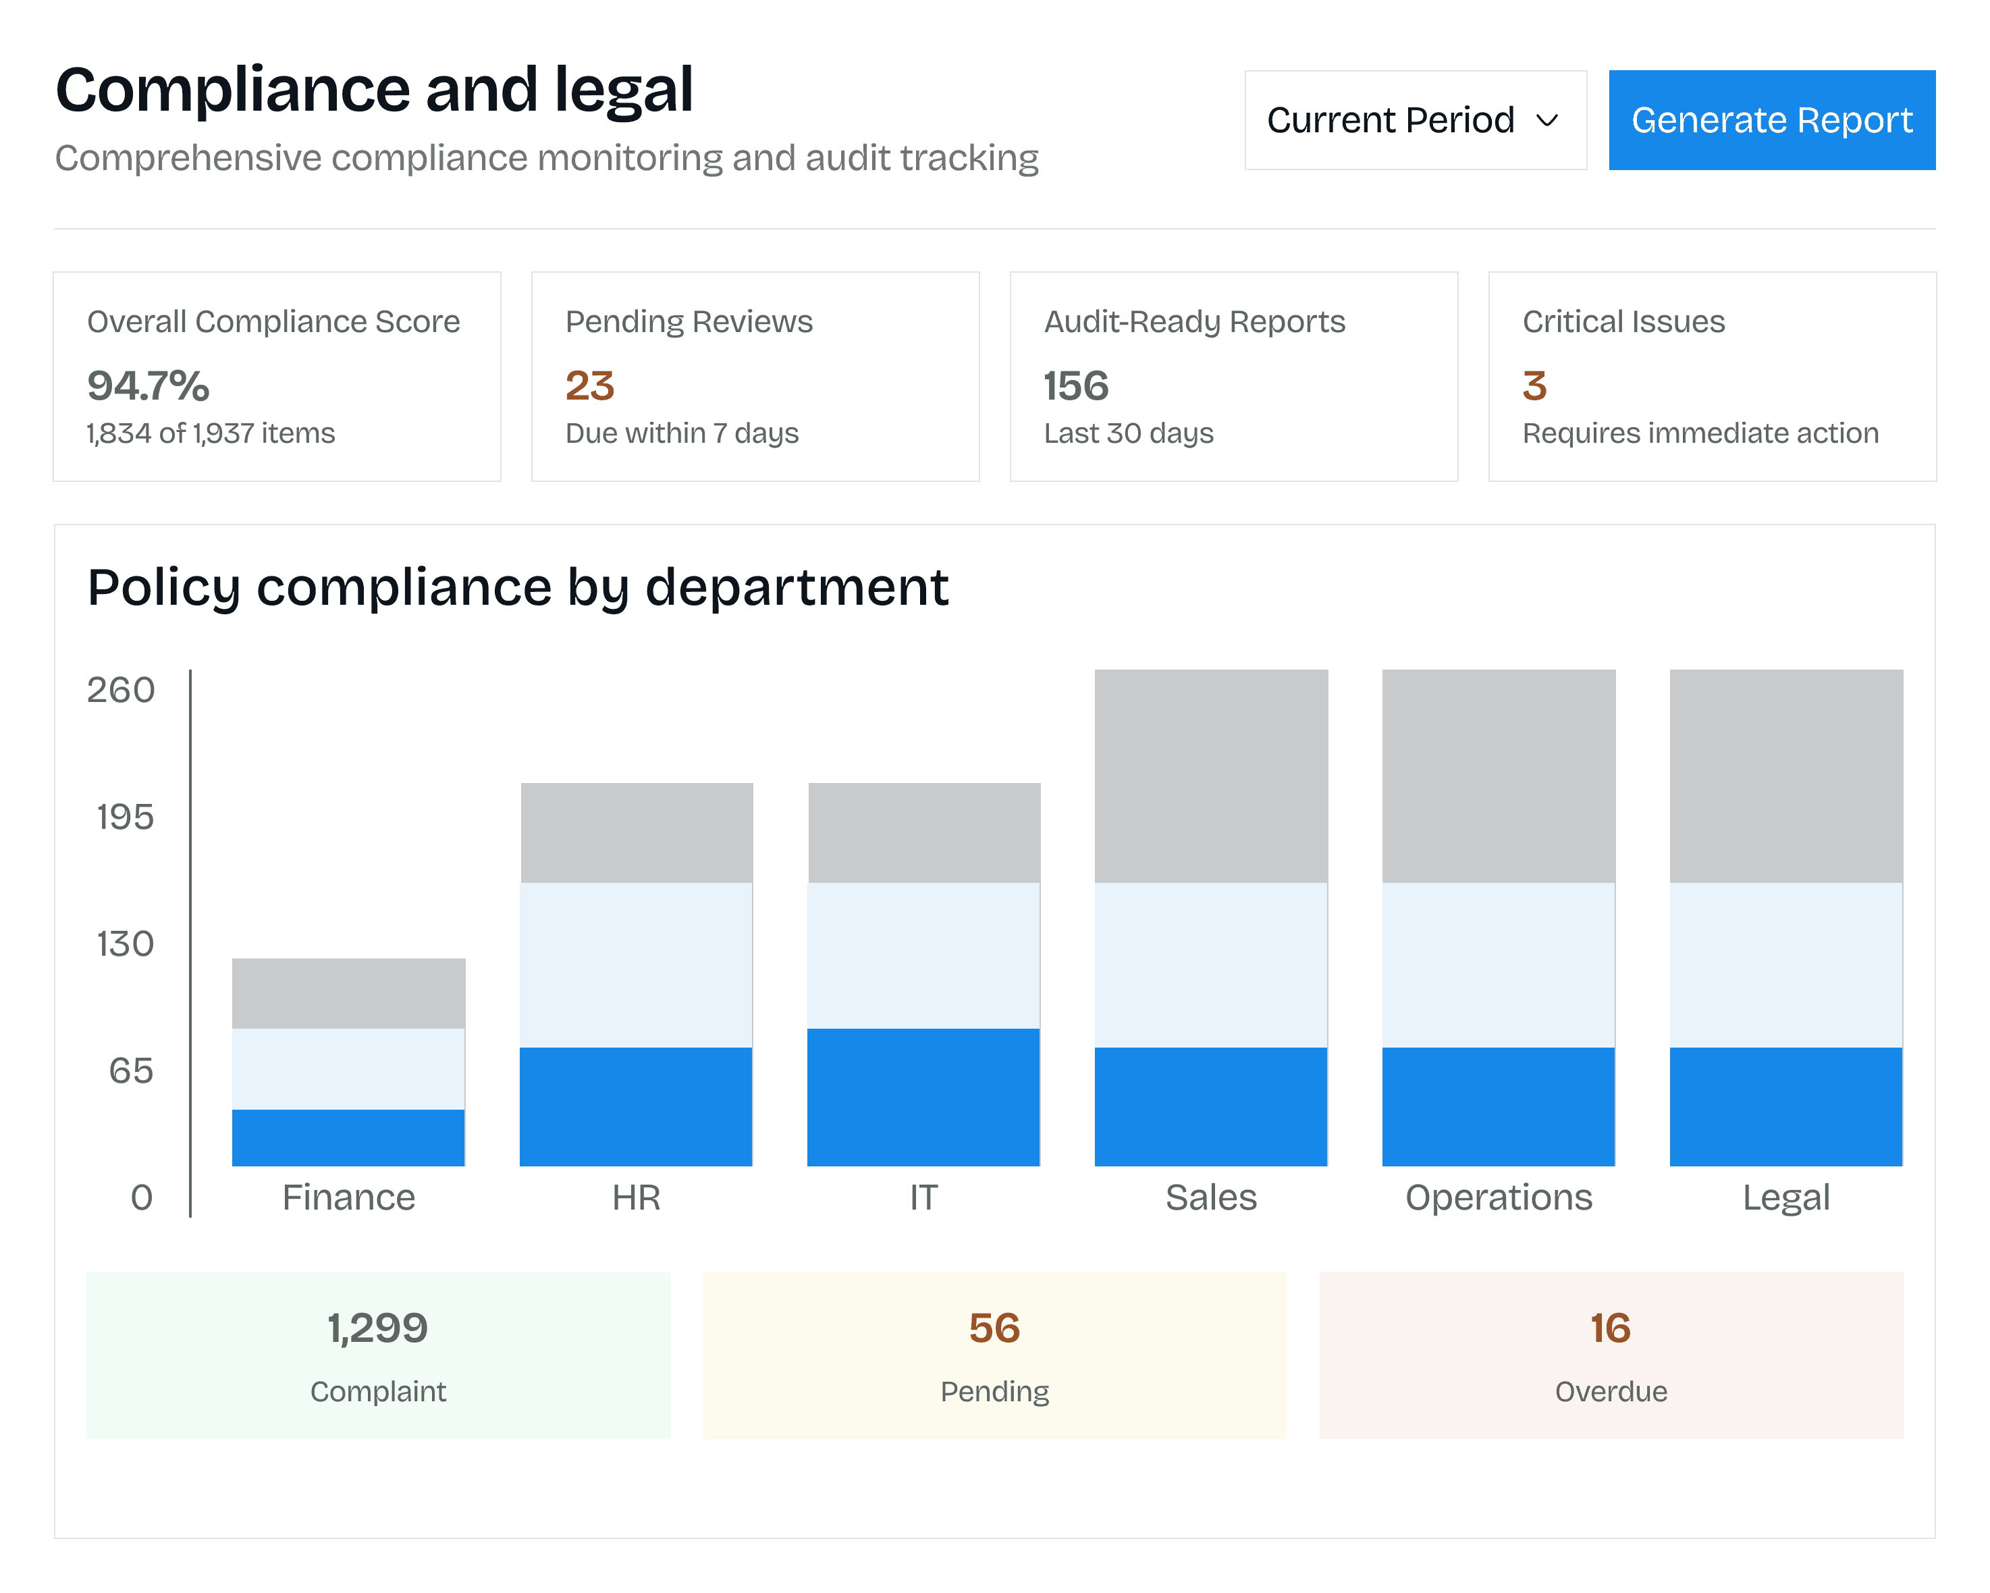The height and width of the screenshot is (1593, 1990).
Task: Click the gray Operations bar segment
Action: coord(1498,776)
